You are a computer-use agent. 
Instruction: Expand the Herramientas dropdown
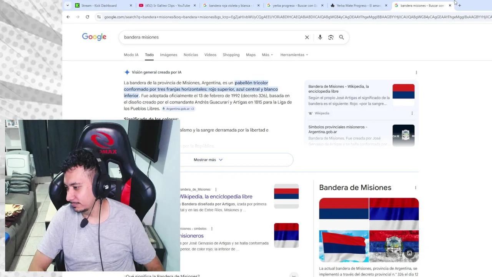(294, 55)
